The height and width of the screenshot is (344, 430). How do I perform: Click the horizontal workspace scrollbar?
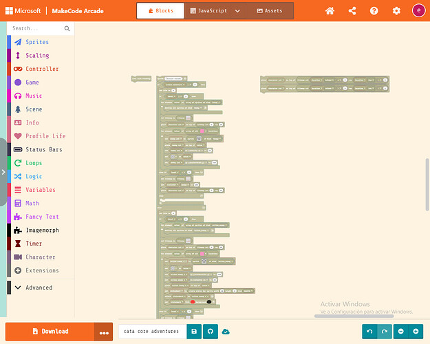(x=354, y=316)
